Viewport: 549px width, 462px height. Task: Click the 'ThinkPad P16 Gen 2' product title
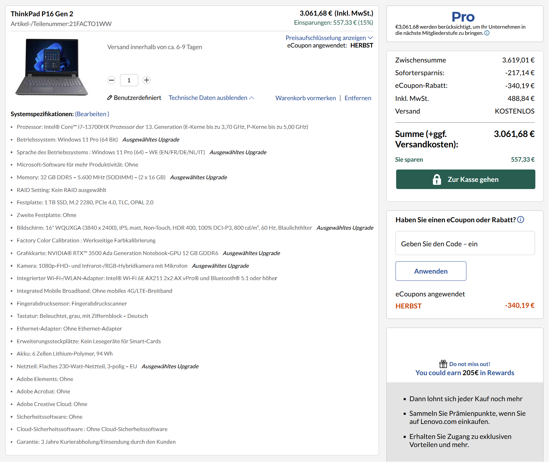pyautogui.click(x=42, y=14)
